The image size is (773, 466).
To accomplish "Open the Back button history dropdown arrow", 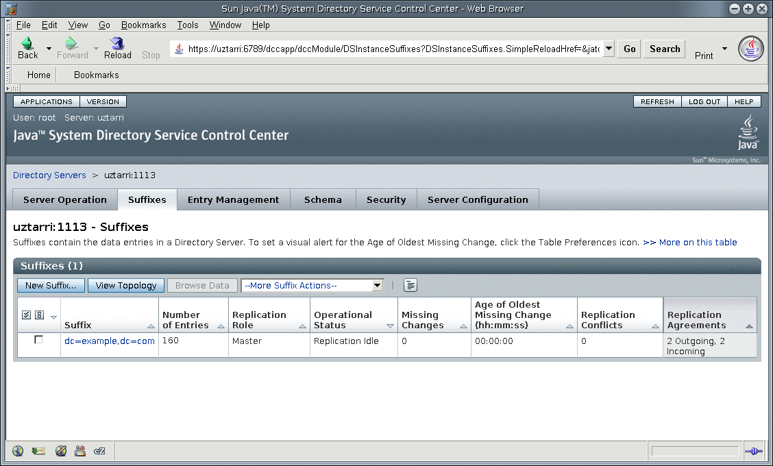I will [x=49, y=49].
